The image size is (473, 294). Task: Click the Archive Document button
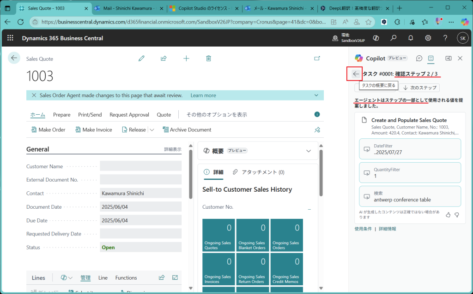click(187, 129)
